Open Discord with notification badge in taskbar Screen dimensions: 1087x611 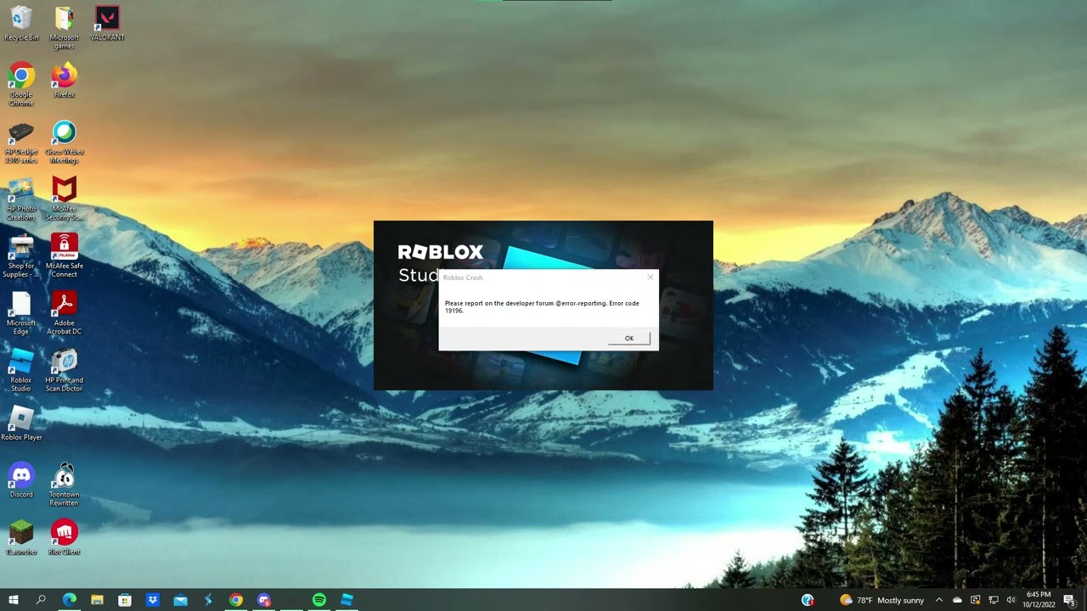pos(264,600)
